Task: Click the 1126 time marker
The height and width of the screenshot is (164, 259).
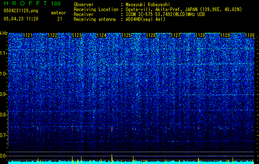Action: (151, 35)
